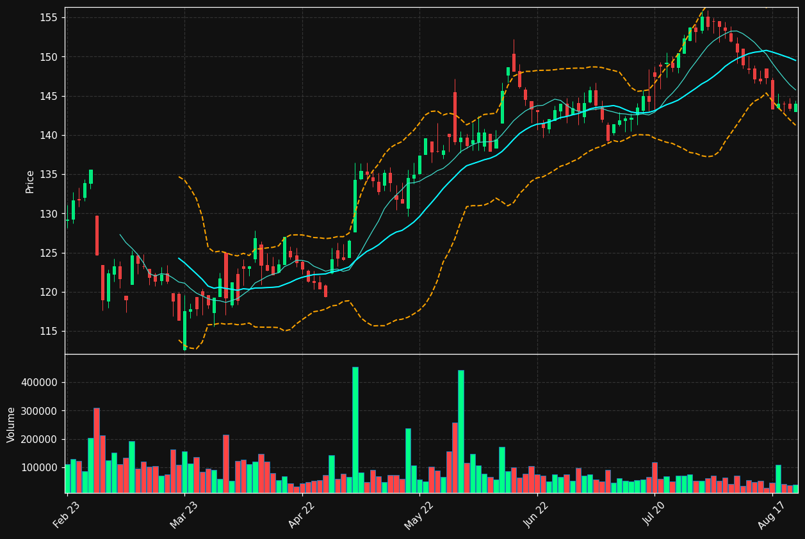805x539 pixels.
Task: Click the 140 price tick label
Action: (x=49, y=136)
